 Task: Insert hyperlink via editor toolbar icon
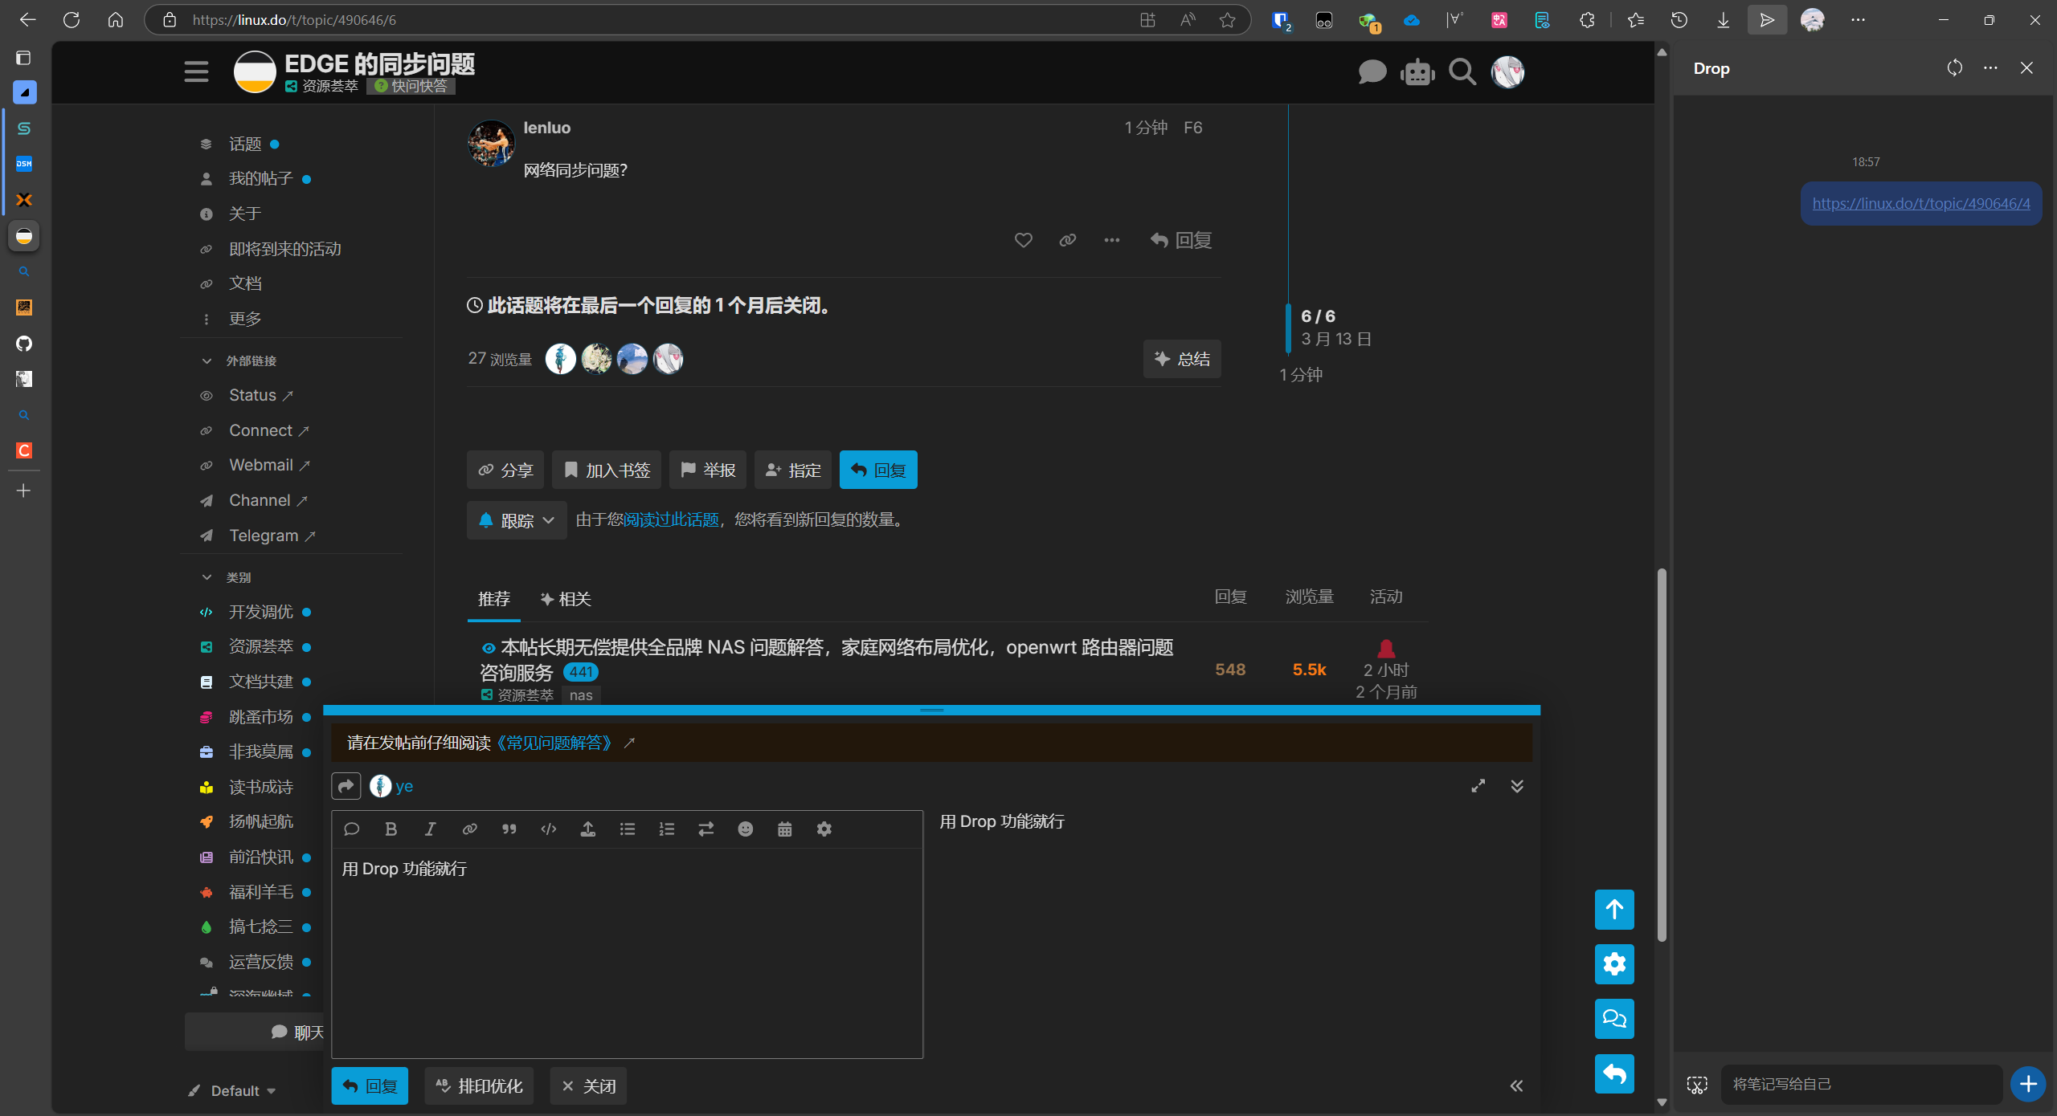[x=470, y=829]
